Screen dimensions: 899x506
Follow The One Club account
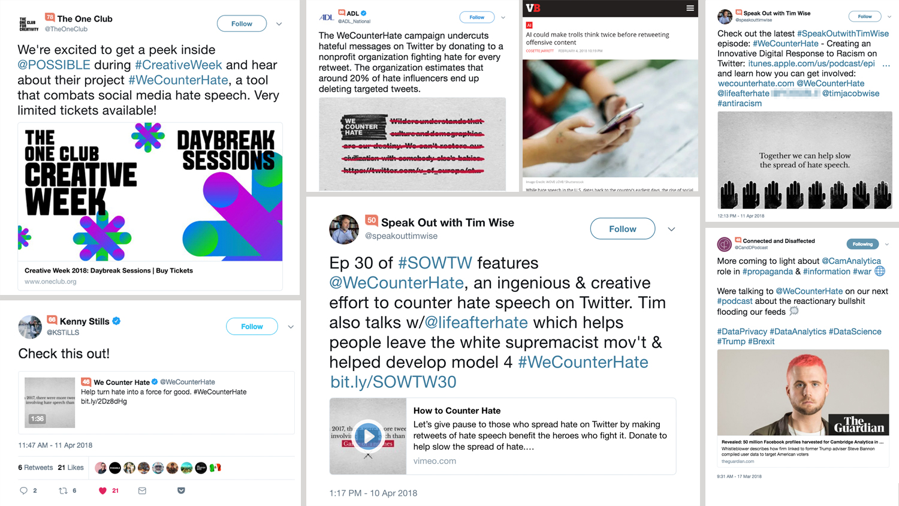[242, 23]
